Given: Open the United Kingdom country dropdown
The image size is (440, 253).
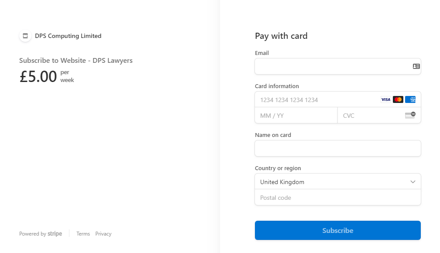Looking at the screenshot, I should click(x=338, y=181).
